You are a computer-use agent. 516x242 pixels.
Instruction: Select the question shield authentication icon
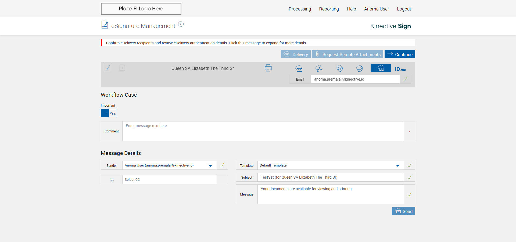339,68
